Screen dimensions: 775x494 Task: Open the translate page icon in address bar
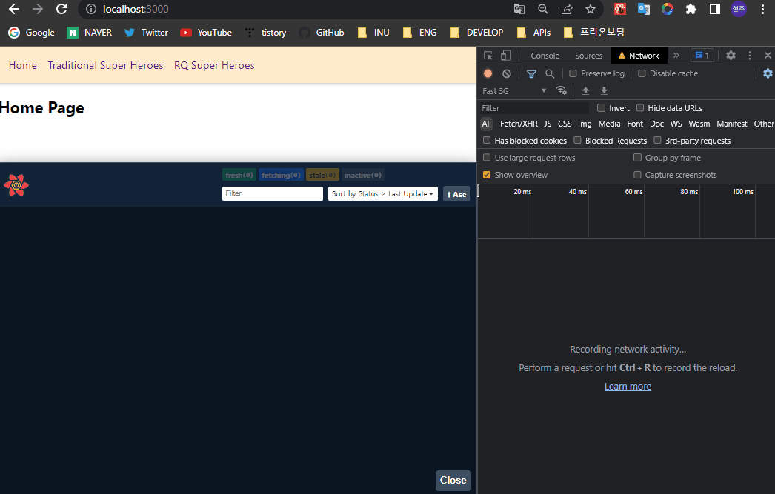[x=519, y=9]
